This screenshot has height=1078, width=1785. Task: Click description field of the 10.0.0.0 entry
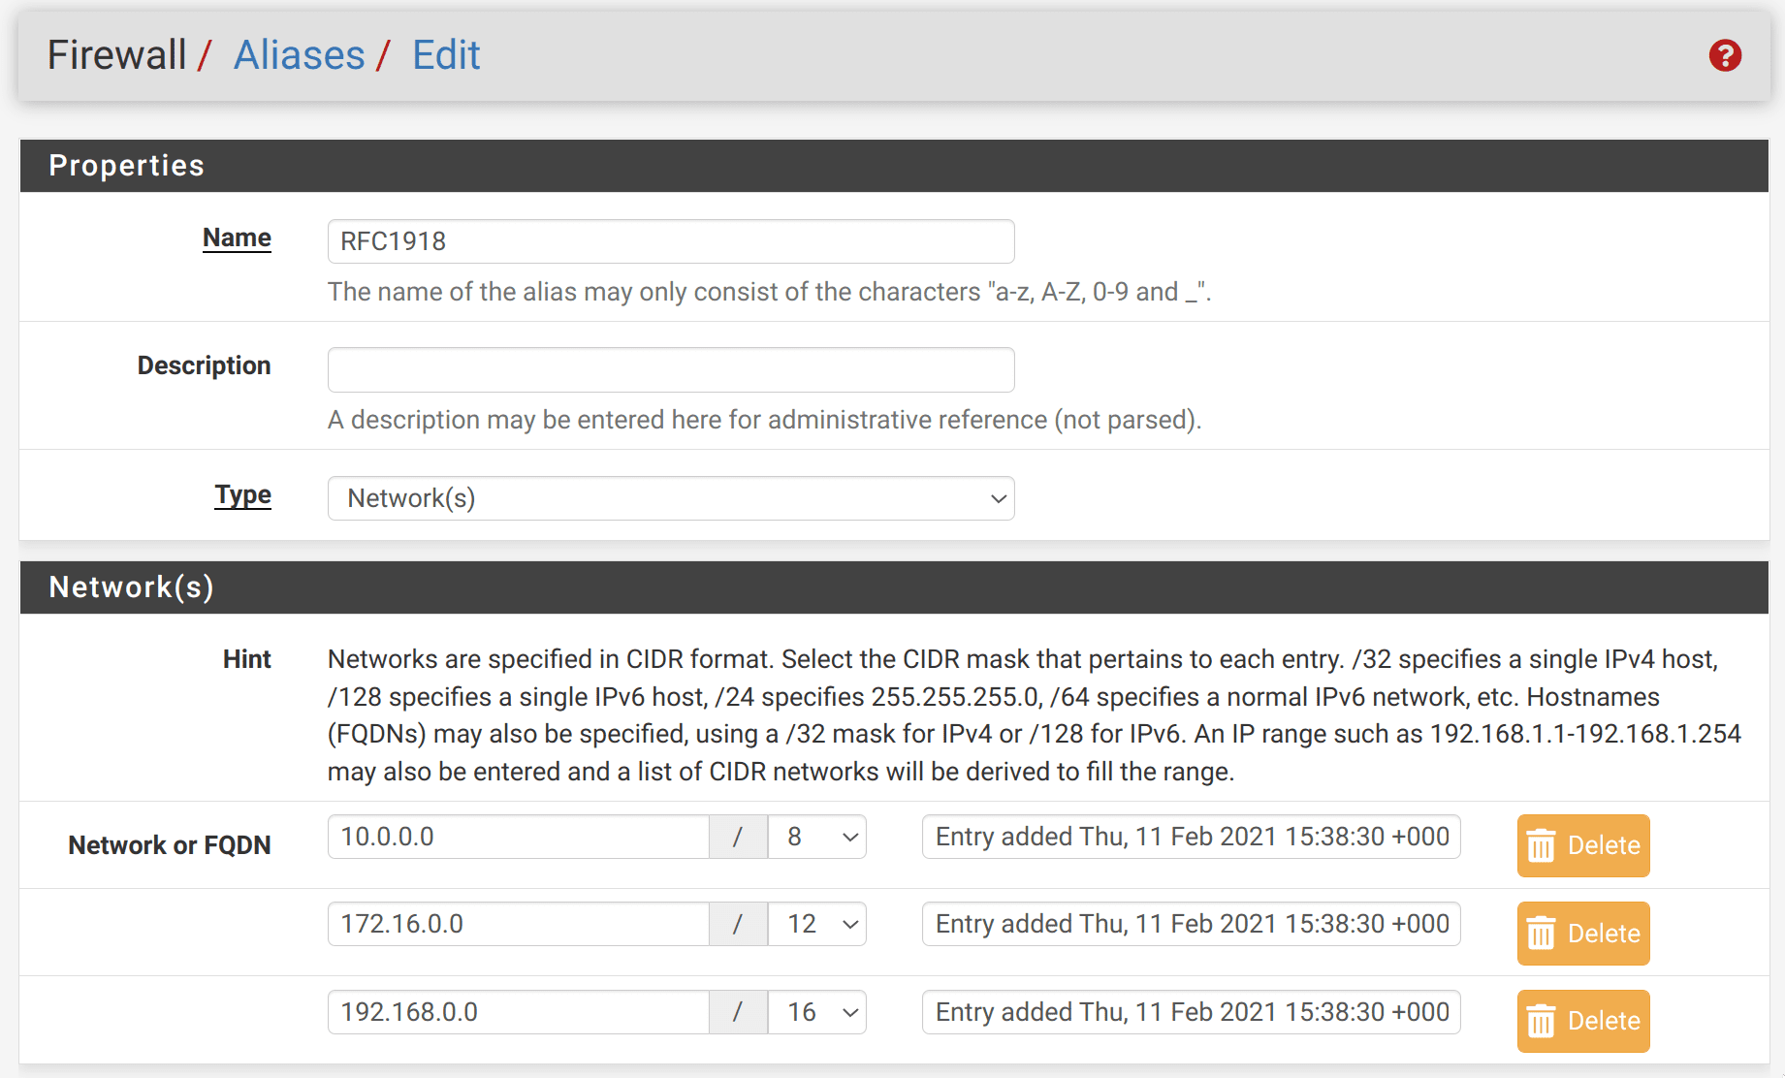(1191, 837)
